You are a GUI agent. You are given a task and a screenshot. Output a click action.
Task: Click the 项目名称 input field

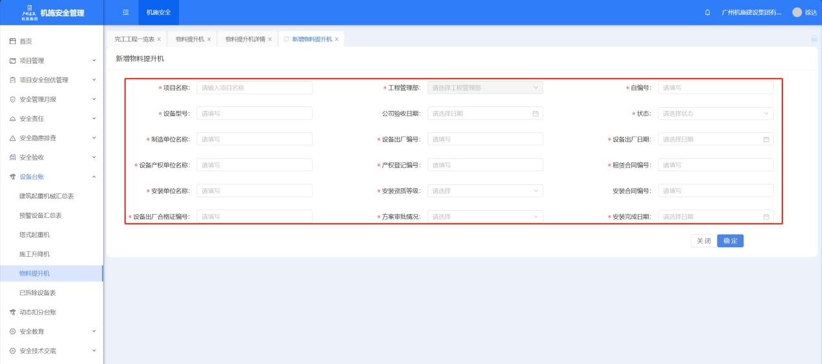254,88
